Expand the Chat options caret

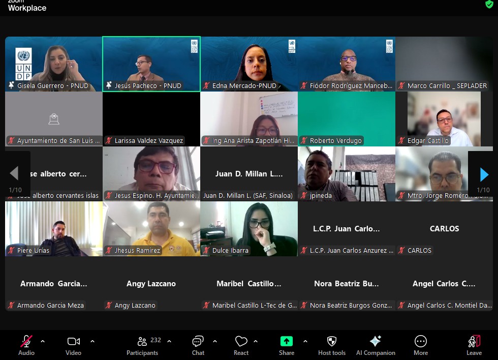[214, 341]
